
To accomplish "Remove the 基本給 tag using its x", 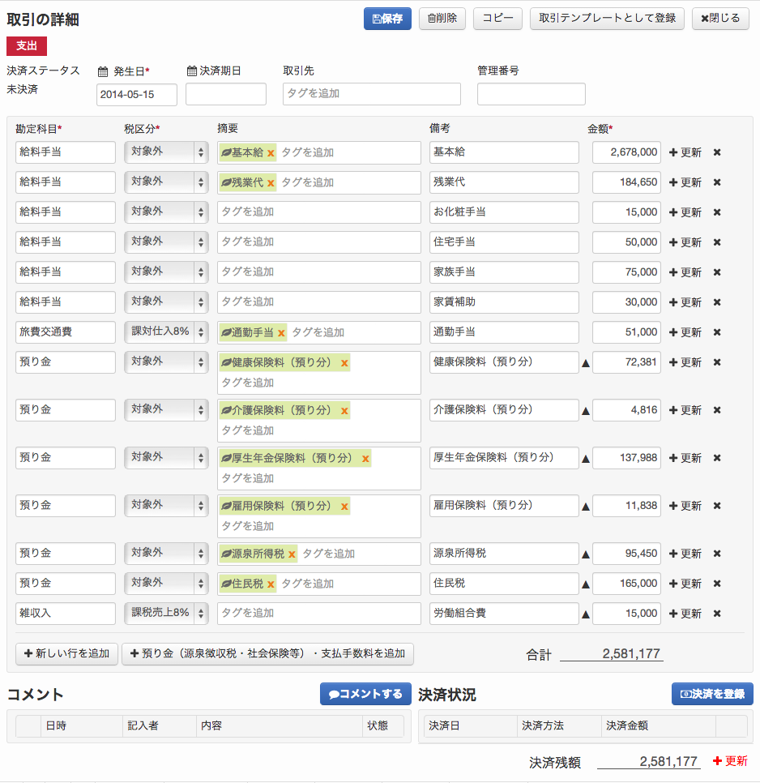I will click(x=271, y=153).
